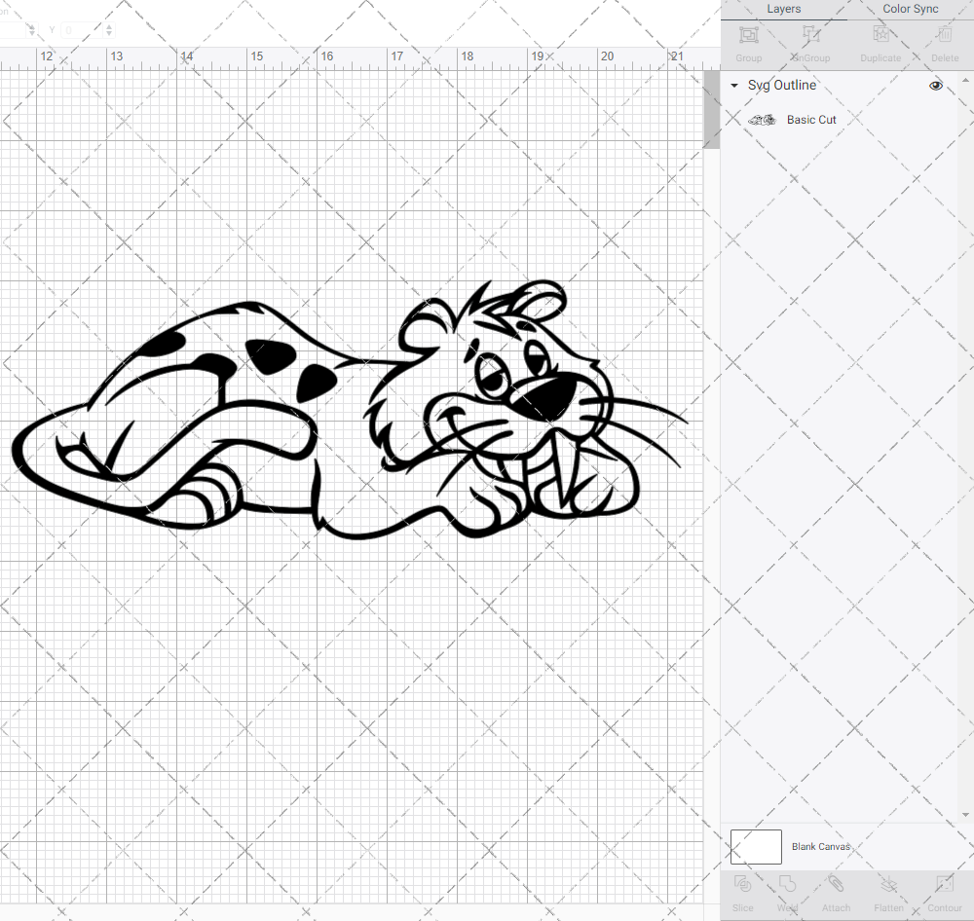
Task: Collapse the Svg Outline group arrow
Action: (x=734, y=86)
